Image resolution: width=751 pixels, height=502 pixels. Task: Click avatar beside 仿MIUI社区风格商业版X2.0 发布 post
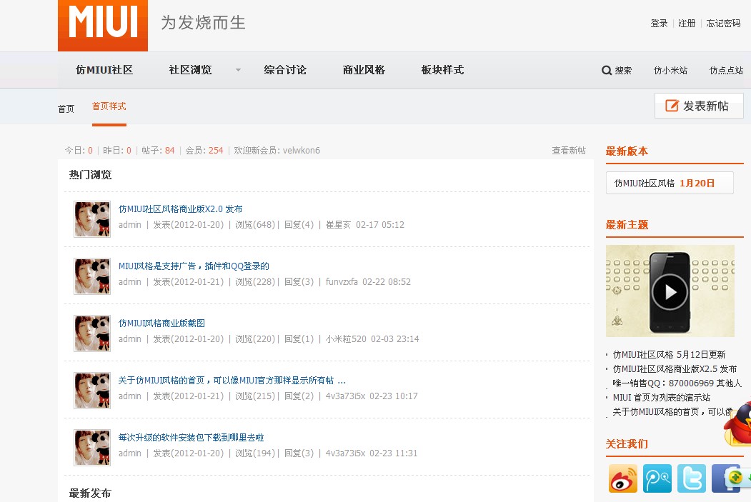(x=92, y=219)
